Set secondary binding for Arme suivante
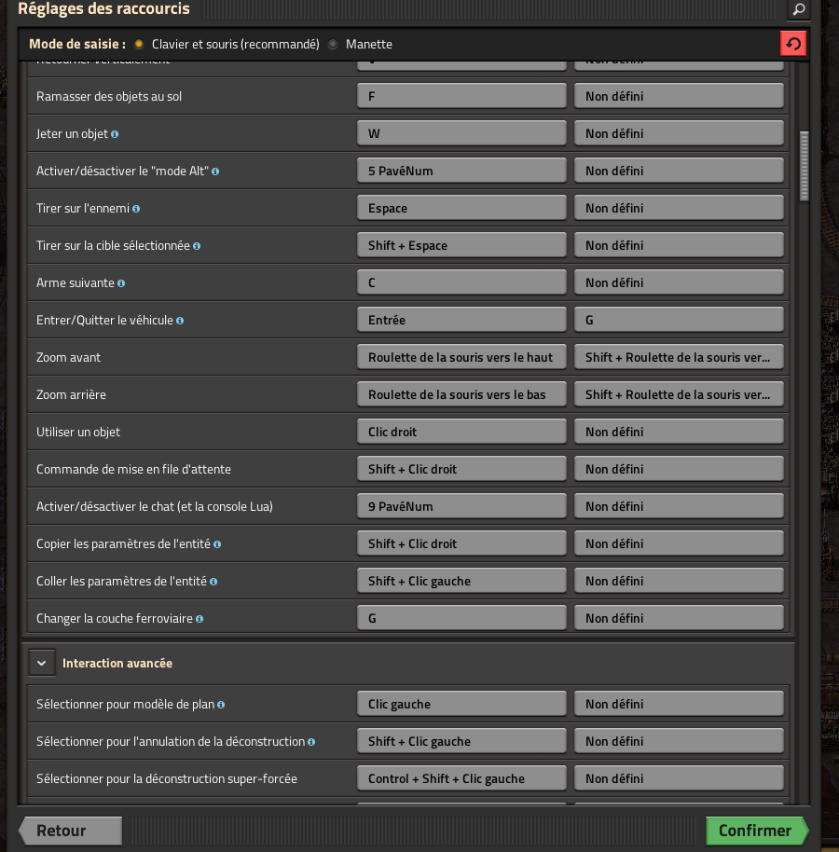This screenshot has height=852, width=839. pos(679,282)
